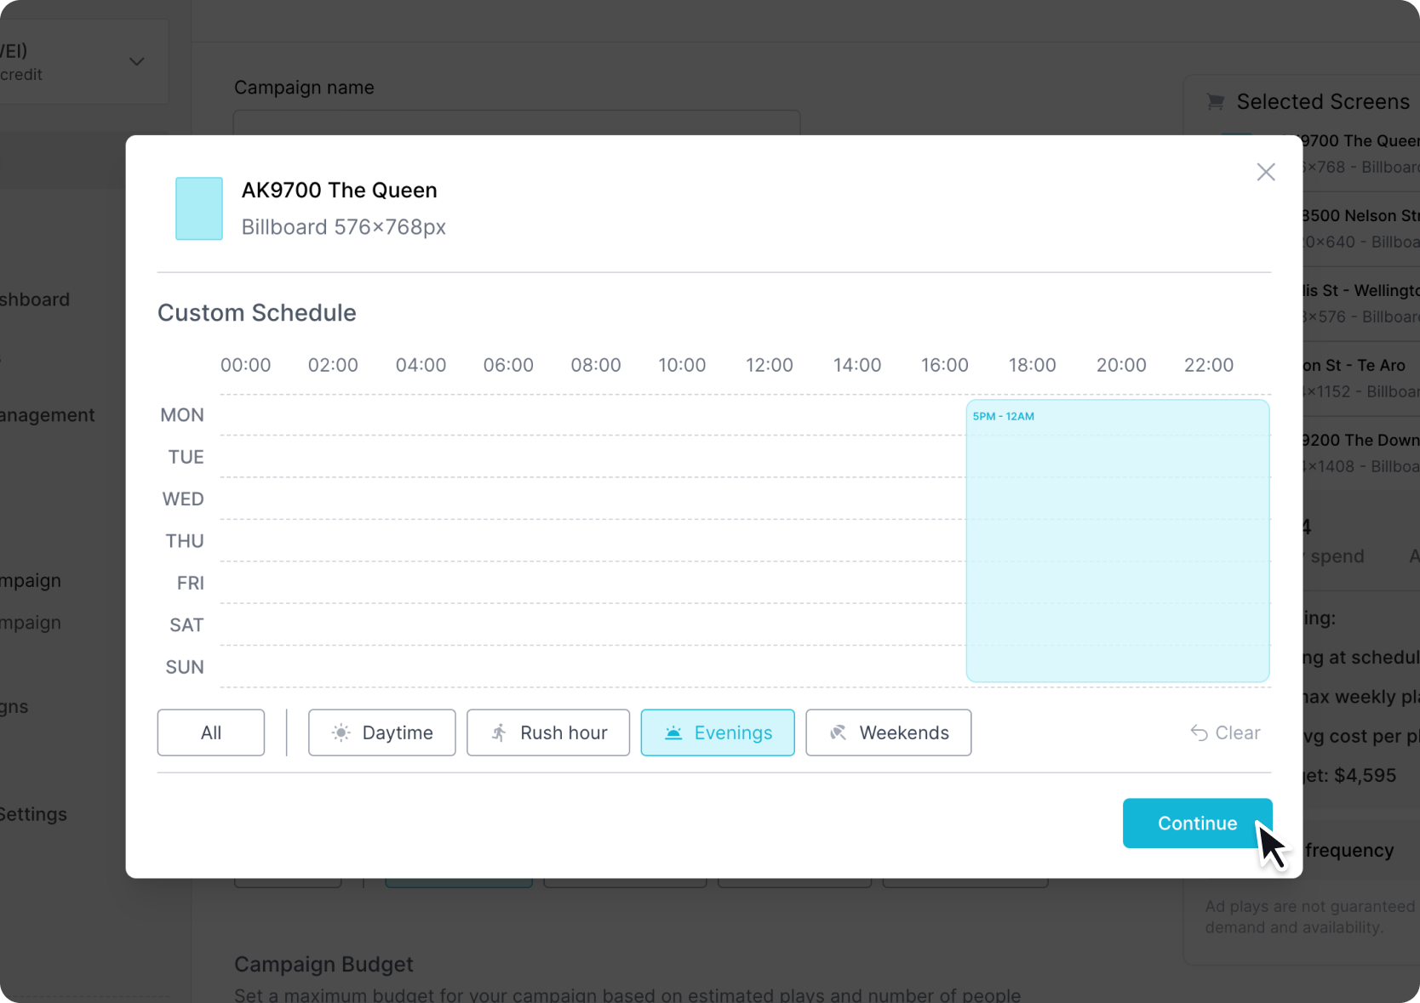Image resolution: width=1420 pixels, height=1003 pixels.
Task: Click the FRI row label
Action: pos(191,583)
